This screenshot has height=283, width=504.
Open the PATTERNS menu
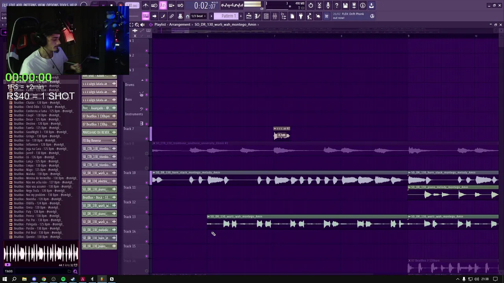click(x=30, y=6)
